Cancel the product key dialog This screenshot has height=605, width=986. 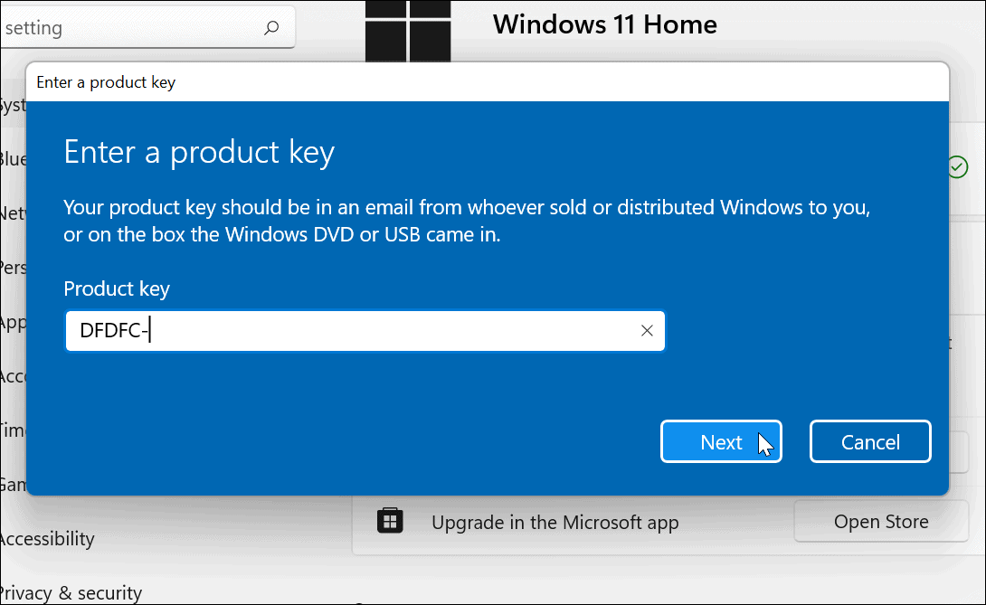pos(870,441)
